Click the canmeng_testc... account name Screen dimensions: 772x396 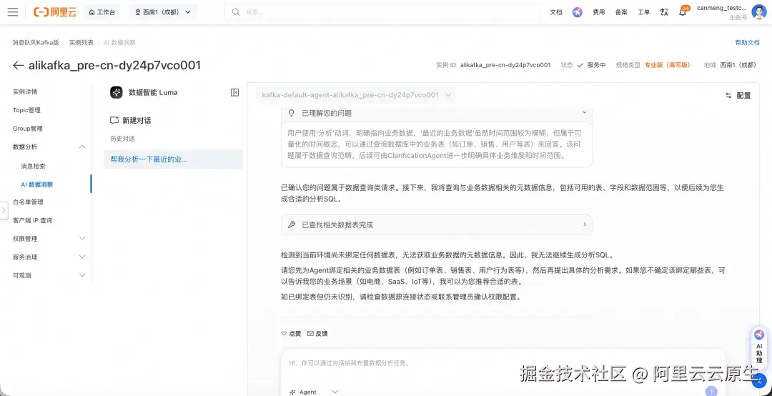point(722,8)
